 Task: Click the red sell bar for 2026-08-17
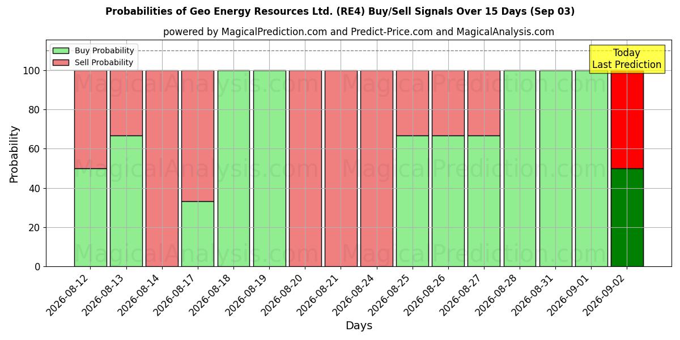[x=198, y=136]
